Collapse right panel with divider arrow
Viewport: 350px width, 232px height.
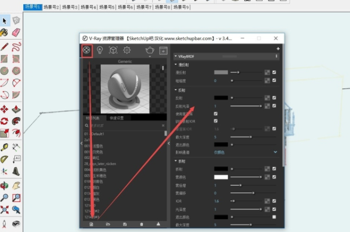[x=169, y=144]
